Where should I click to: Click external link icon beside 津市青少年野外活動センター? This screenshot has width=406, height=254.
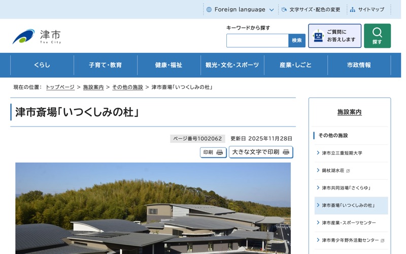tap(382, 240)
